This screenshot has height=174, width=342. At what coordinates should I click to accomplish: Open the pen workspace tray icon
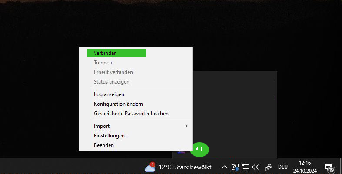(x=268, y=167)
